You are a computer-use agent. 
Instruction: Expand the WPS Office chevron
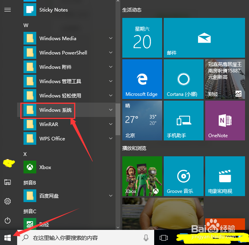(111, 138)
